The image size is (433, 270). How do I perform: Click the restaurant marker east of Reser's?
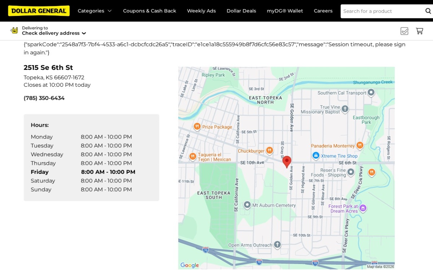[372, 172]
